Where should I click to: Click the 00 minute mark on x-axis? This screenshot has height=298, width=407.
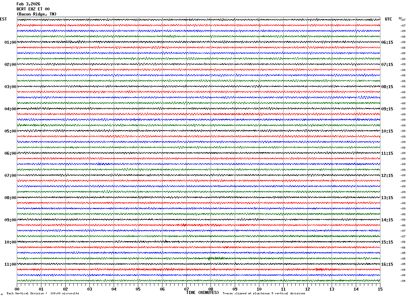coord(17,289)
